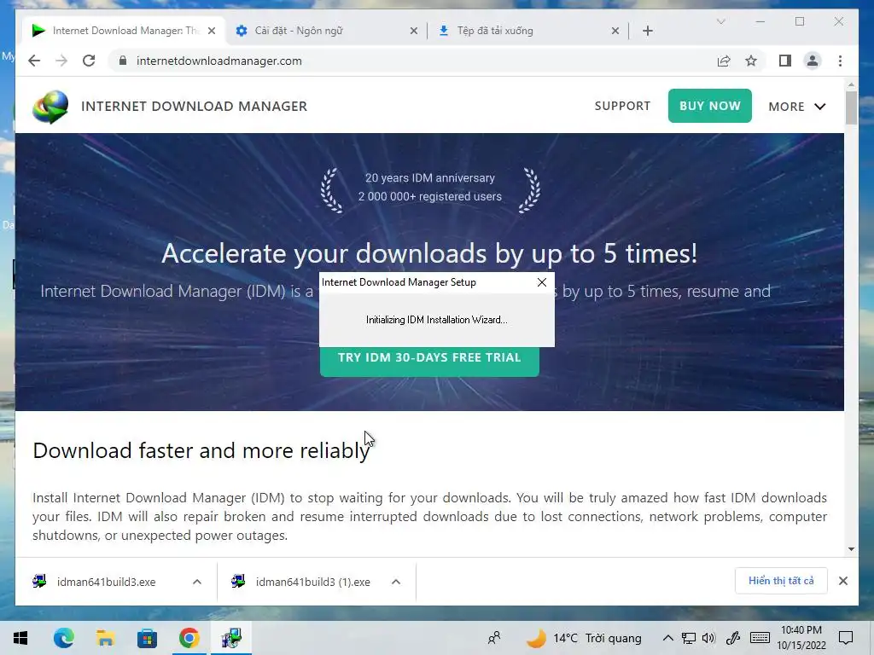Close the IDM Setup dialog
The width and height of the screenshot is (874, 655).
click(x=541, y=282)
